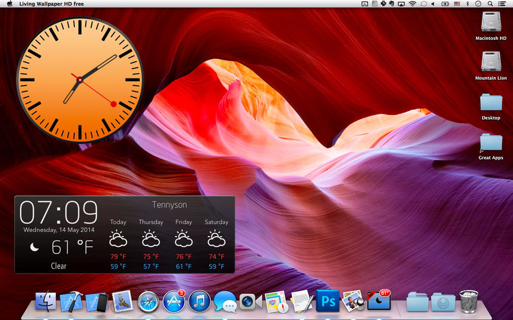Open Photoshop from the Dock
Viewport: 513px width, 320px height.
[327, 301]
